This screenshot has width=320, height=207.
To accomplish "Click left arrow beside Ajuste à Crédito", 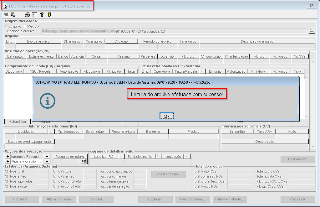I will coord(8,161).
